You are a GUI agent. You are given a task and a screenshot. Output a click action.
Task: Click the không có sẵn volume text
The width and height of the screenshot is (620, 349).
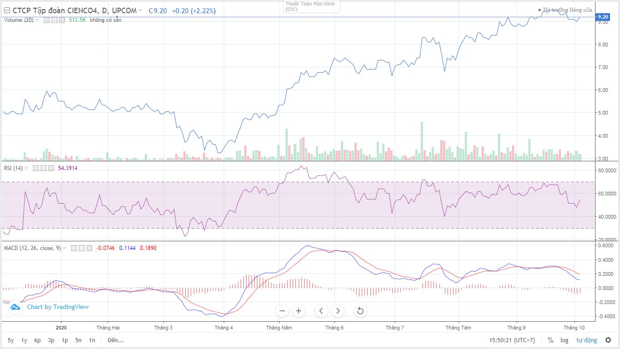coord(106,20)
